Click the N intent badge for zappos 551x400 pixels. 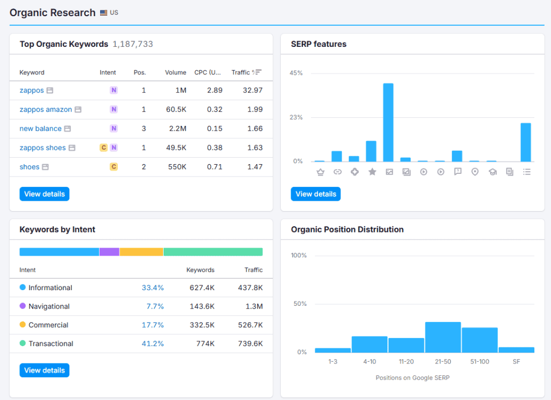[x=114, y=90]
